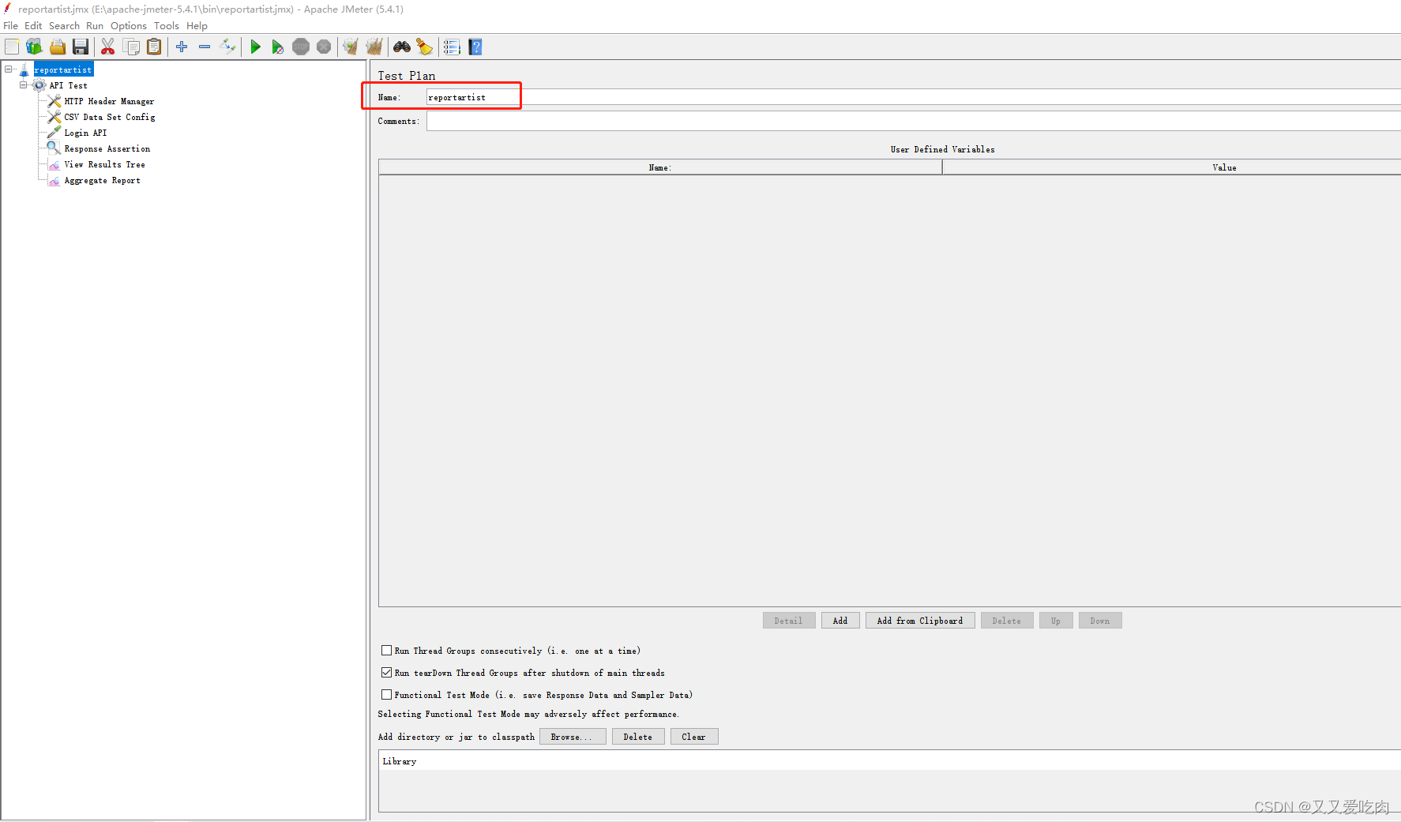Select CSV Data Set Config in the tree
The image size is (1401, 822).
pyautogui.click(x=110, y=117)
